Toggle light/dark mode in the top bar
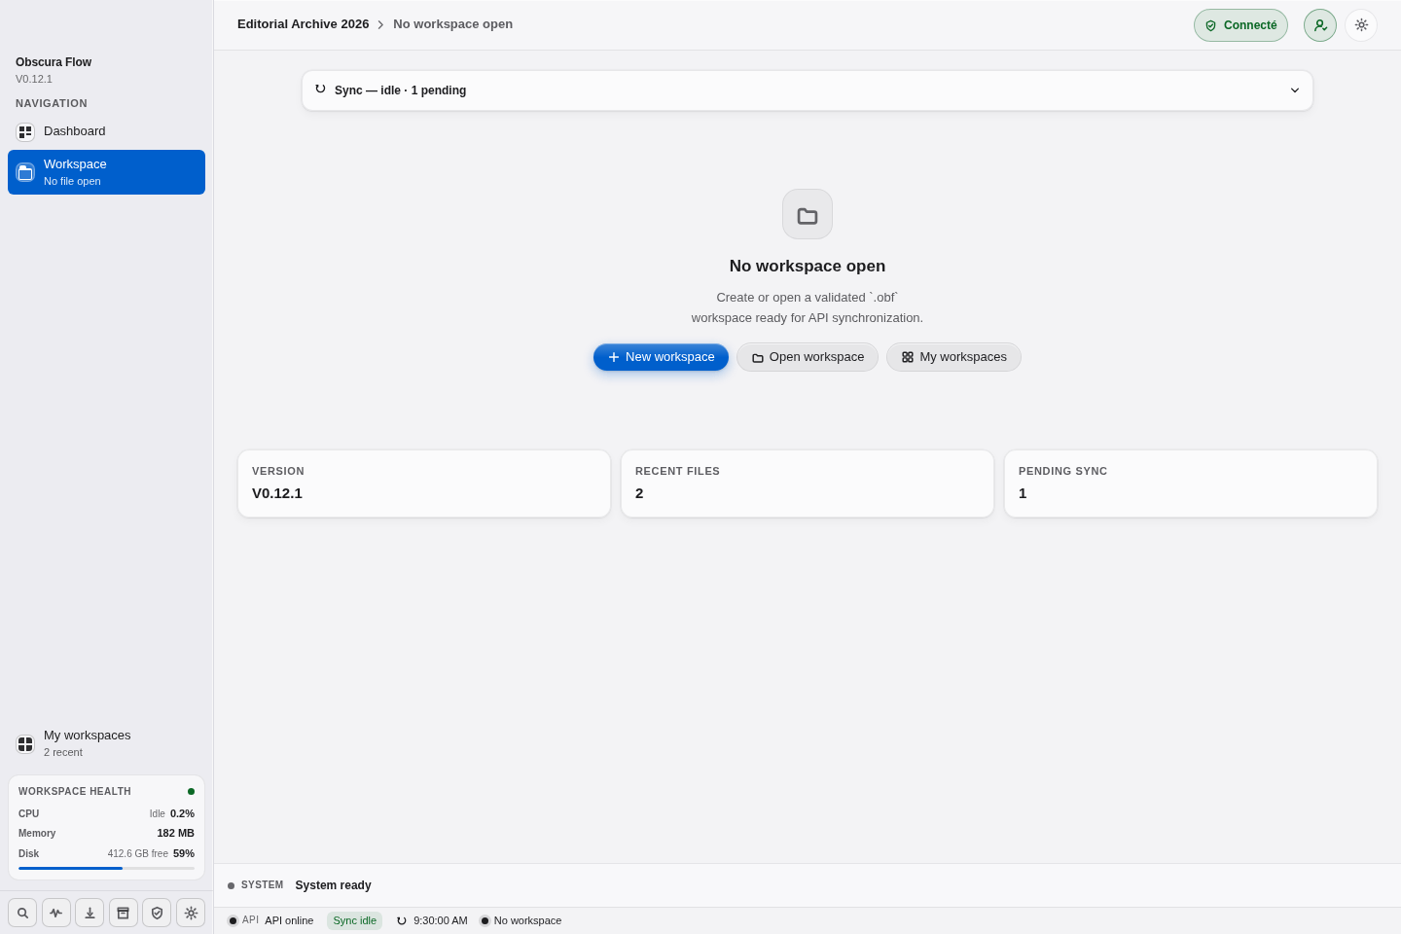The image size is (1401, 934). [x=1361, y=25]
